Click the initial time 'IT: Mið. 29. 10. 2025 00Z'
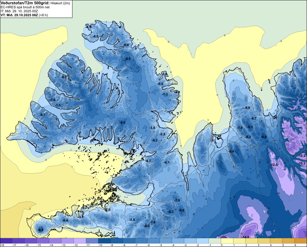The height and width of the screenshot is (247, 307). click(19, 11)
